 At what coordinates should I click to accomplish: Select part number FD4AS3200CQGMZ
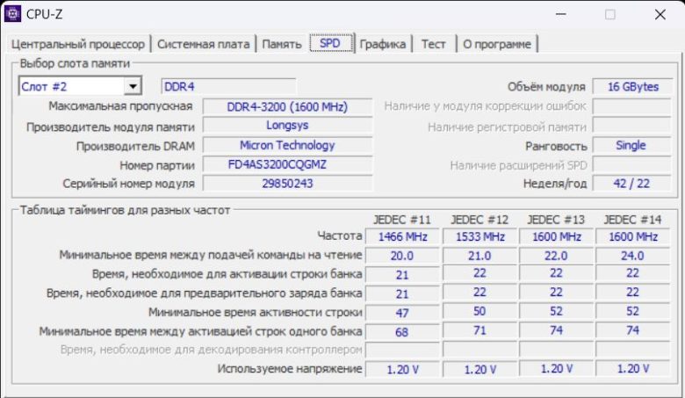287,164
